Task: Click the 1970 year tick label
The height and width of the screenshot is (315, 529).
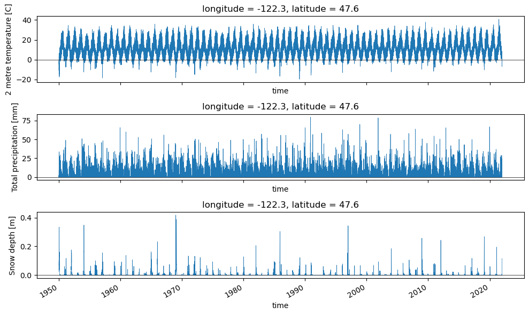Action: pos(172,291)
